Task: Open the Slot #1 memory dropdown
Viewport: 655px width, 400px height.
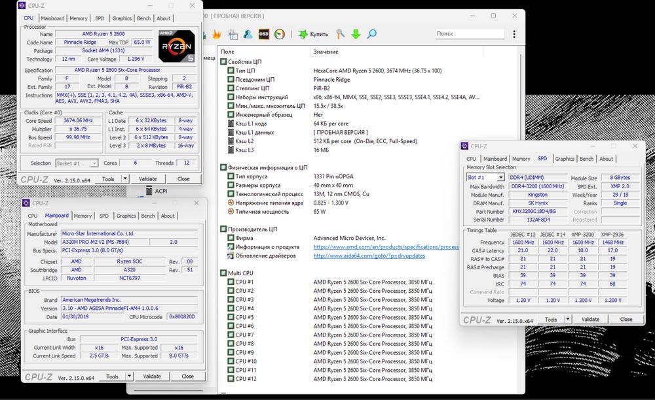Action: pos(501,178)
